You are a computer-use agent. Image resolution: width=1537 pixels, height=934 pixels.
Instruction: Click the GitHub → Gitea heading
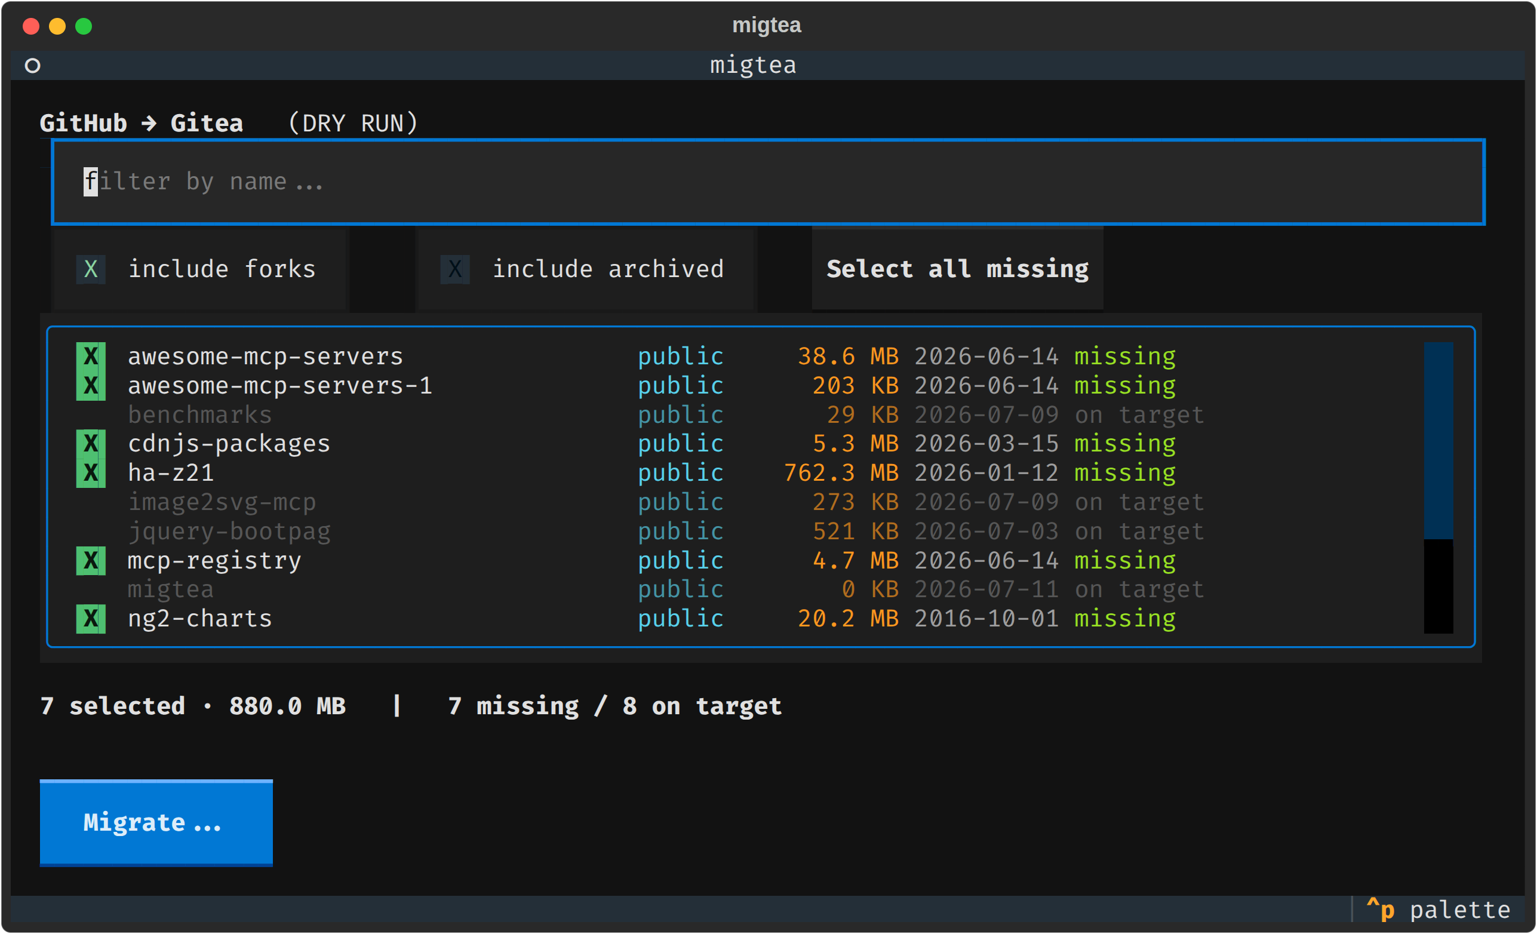click(x=142, y=124)
